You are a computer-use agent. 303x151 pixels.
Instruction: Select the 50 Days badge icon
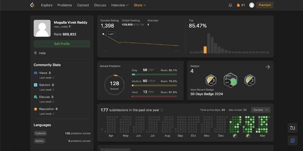point(230,80)
